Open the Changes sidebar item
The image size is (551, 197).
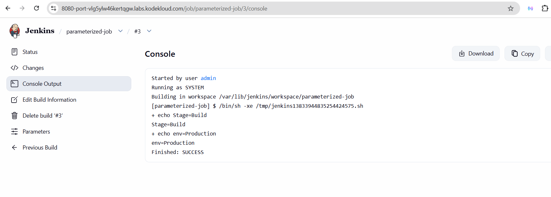[x=33, y=68]
